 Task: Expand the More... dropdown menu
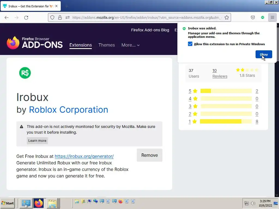131,45
